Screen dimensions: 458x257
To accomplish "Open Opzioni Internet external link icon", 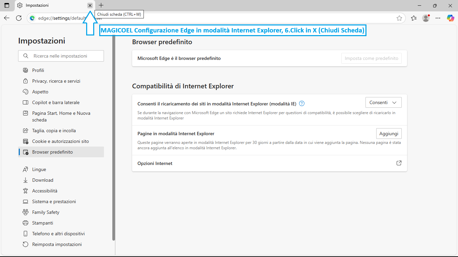I will pyautogui.click(x=399, y=163).
